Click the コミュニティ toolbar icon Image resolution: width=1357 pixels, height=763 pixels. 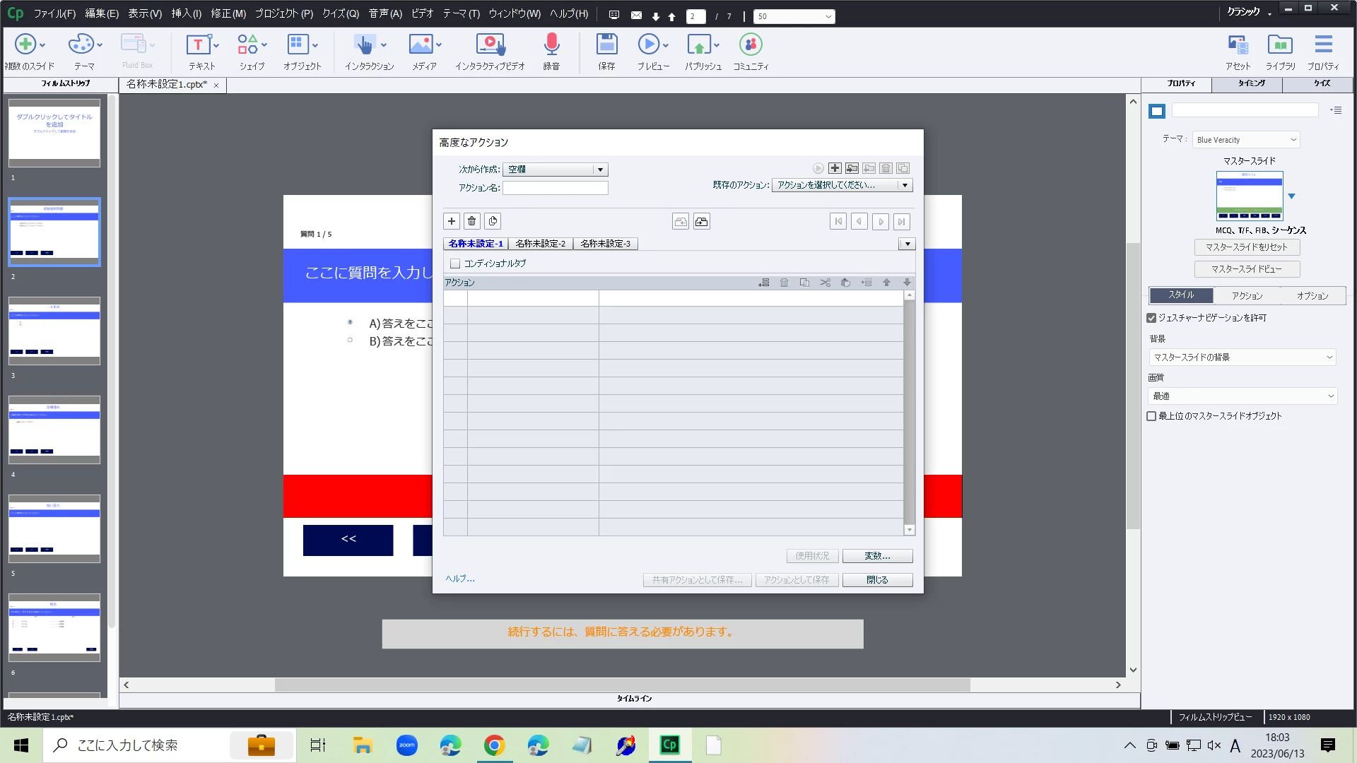coord(751,45)
